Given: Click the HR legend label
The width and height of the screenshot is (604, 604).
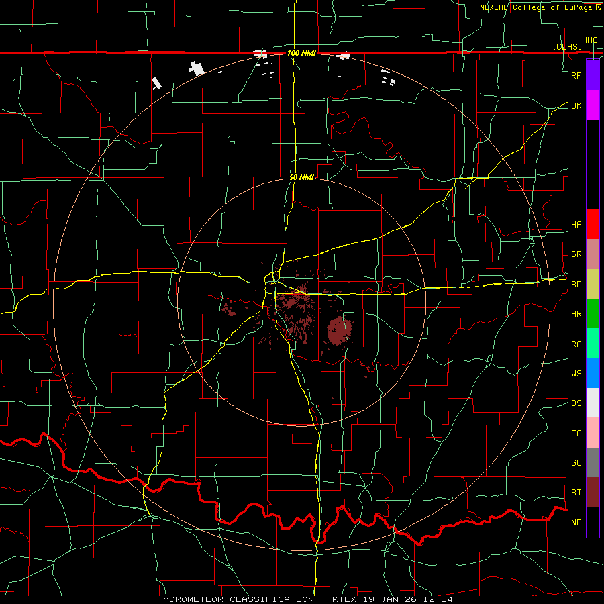Looking at the screenshot, I should (576, 314).
